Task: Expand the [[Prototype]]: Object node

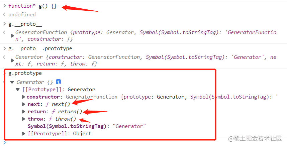Action: coord(23,134)
